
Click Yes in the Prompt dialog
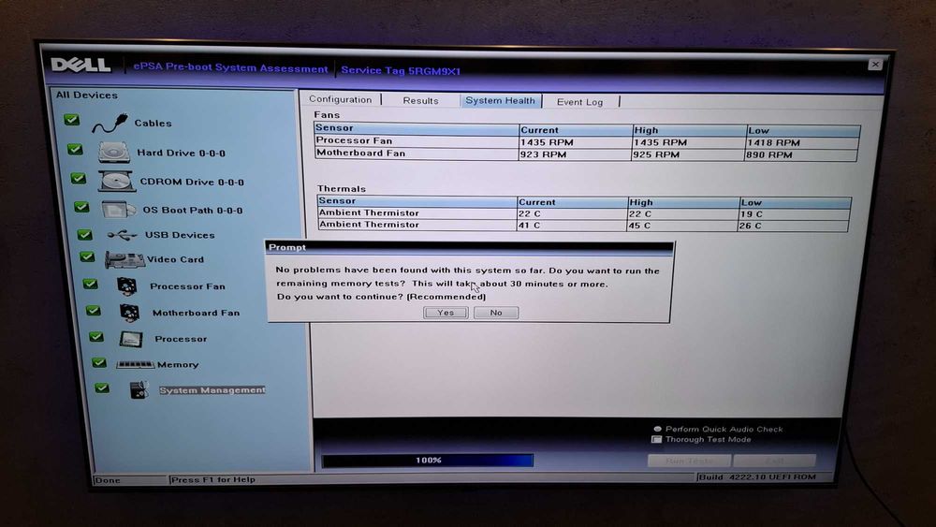(x=446, y=312)
